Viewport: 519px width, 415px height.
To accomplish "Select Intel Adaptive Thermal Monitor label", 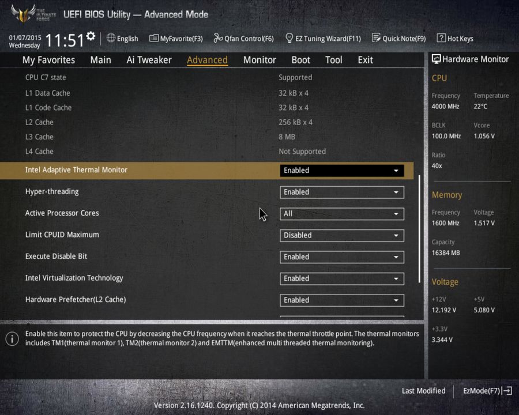I will coord(76,170).
